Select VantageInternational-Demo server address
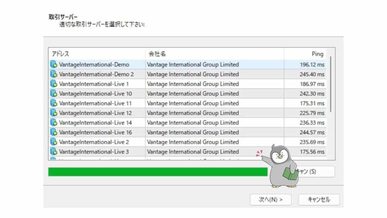This screenshot has width=387, height=218. tap(94, 64)
